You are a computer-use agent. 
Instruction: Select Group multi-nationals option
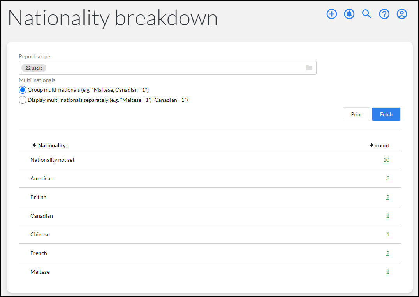(23, 90)
